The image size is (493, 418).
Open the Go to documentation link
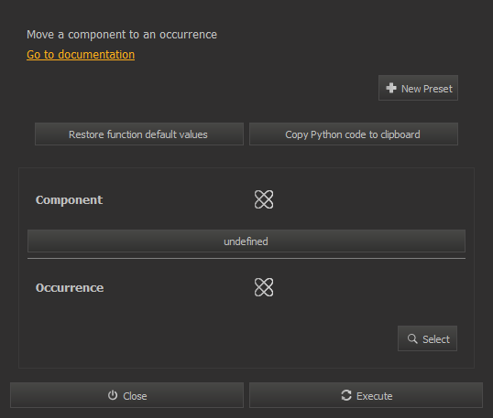coord(81,55)
